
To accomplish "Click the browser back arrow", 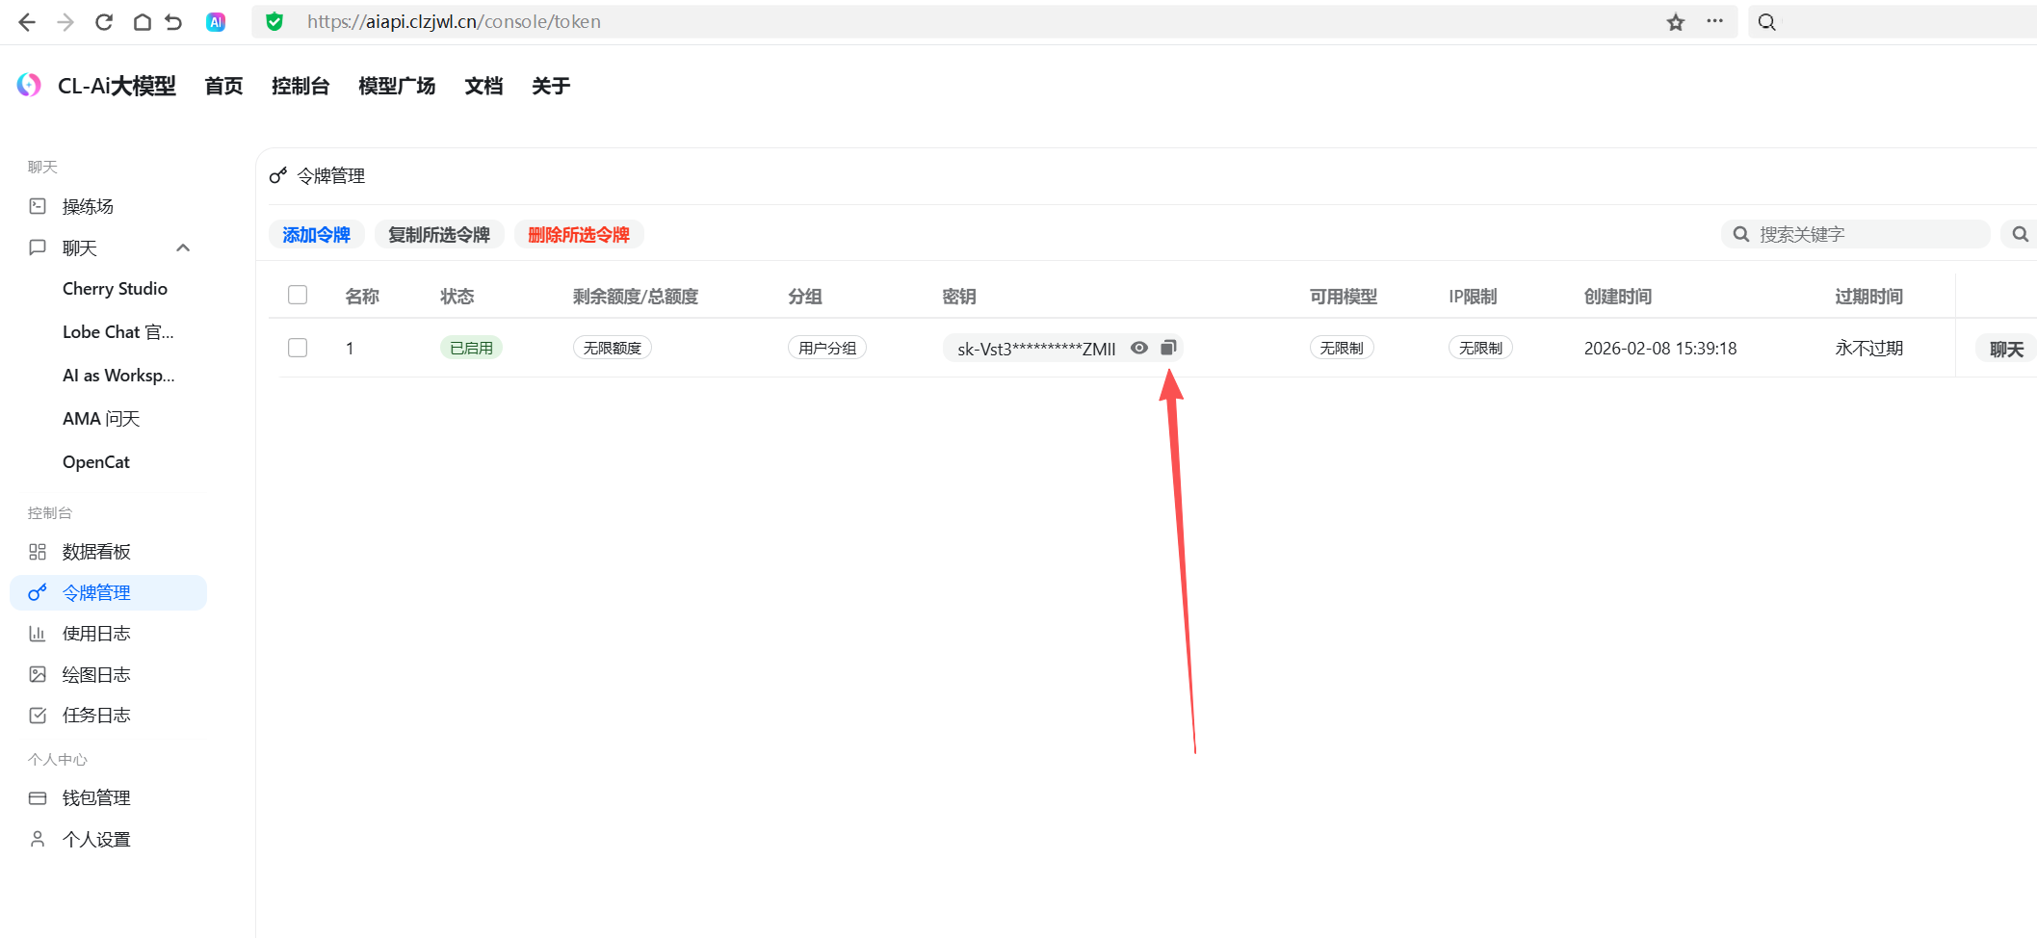I will 27,22.
